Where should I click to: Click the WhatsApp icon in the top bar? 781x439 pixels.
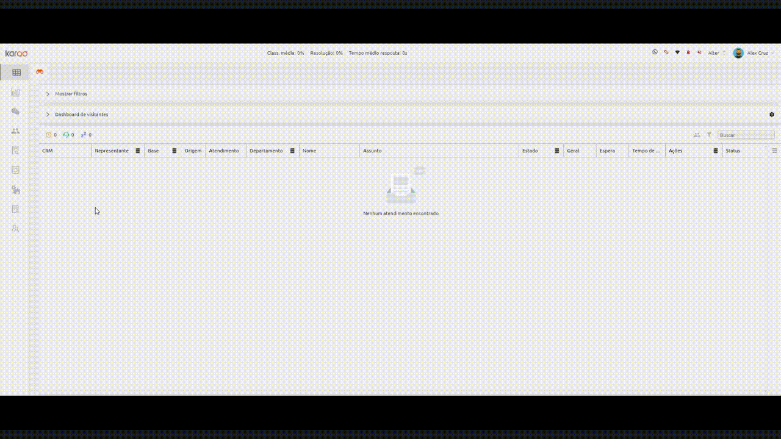(x=655, y=52)
